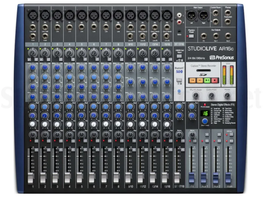Mute channel 5
This screenshot has width=263, height=197.
click(x=85, y=141)
